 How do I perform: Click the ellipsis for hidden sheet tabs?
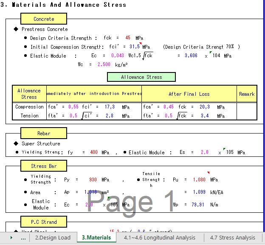[23, 238]
